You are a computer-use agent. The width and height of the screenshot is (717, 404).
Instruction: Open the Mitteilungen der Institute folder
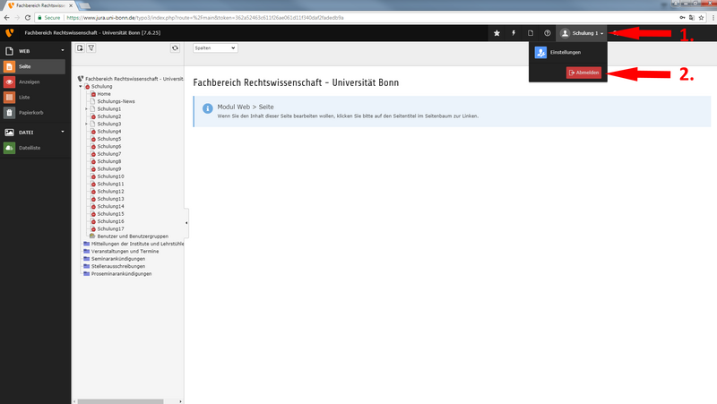pyautogui.click(x=137, y=244)
